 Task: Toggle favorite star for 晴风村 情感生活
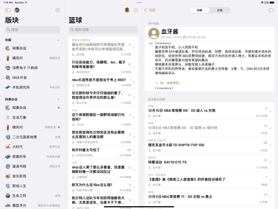59,127
